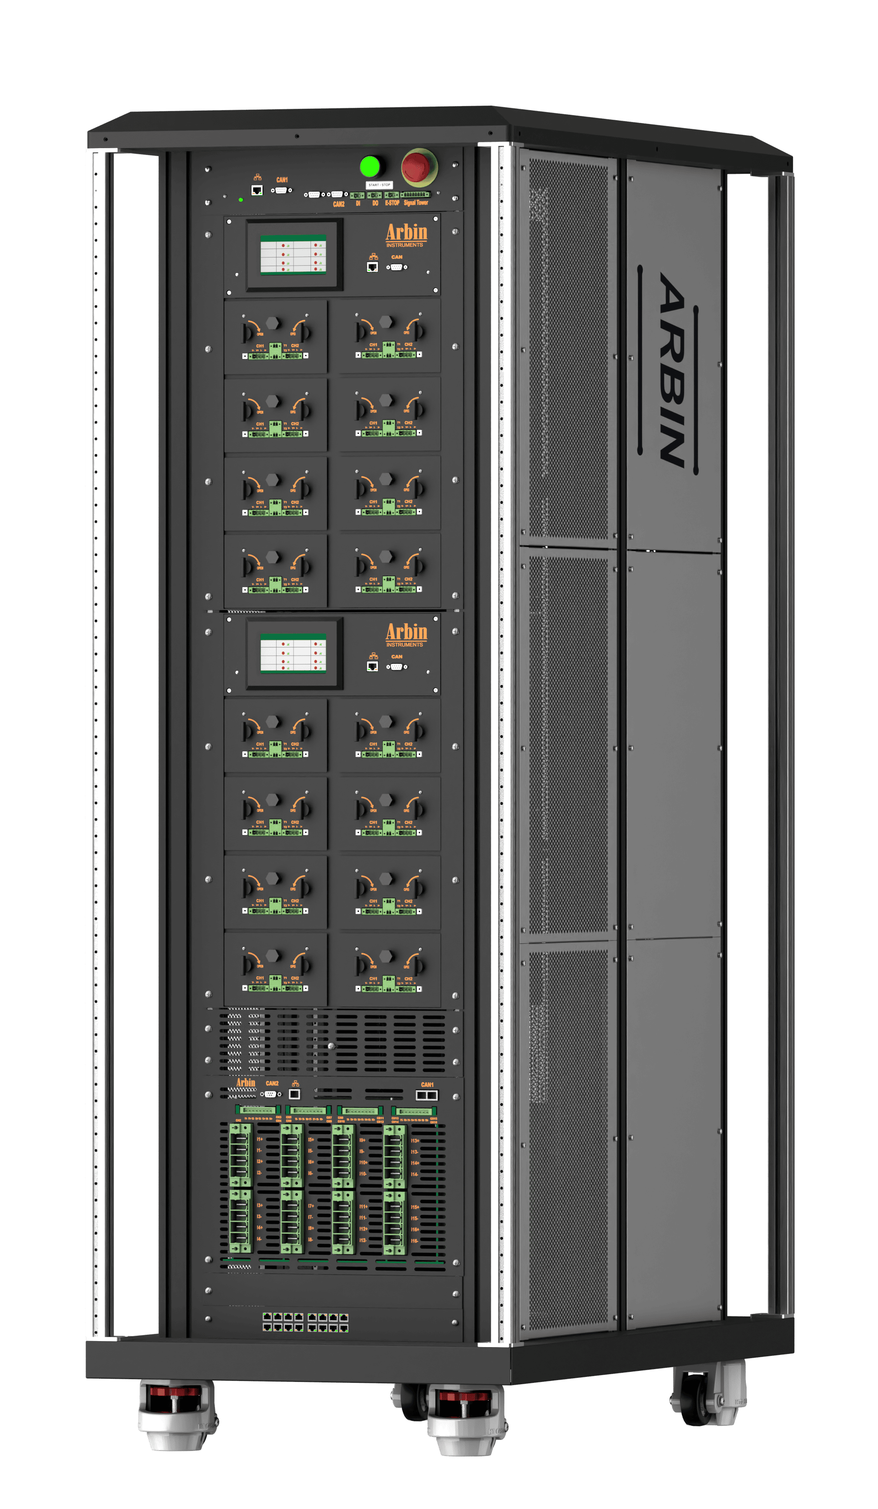Image resolution: width=878 pixels, height=1509 pixels.
Task: Click the I16- terminal label
Action: pyautogui.click(x=414, y=1241)
